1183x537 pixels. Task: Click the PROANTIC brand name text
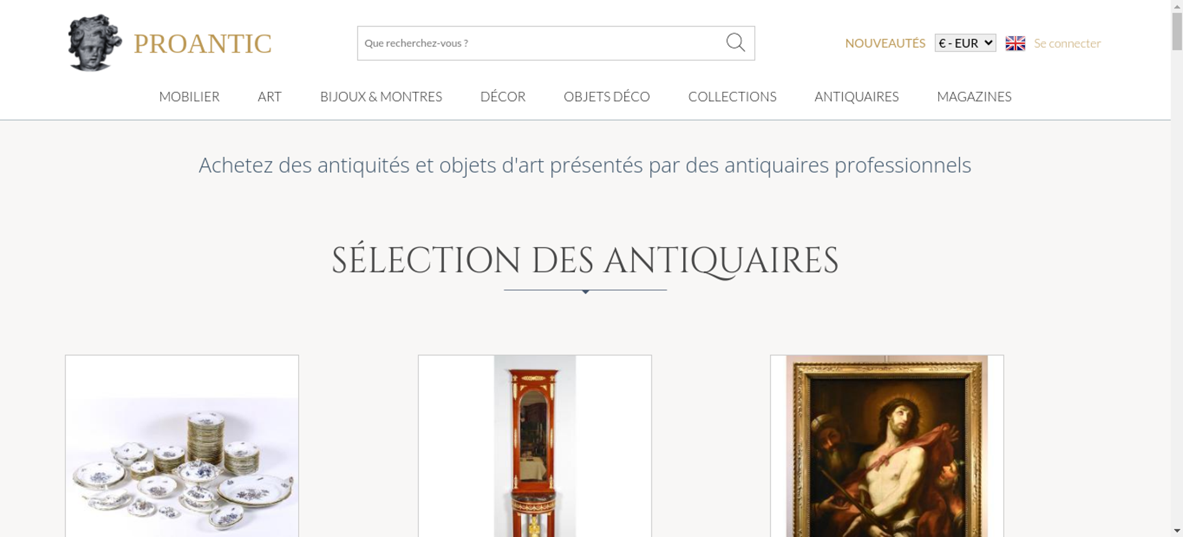coord(202,44)
